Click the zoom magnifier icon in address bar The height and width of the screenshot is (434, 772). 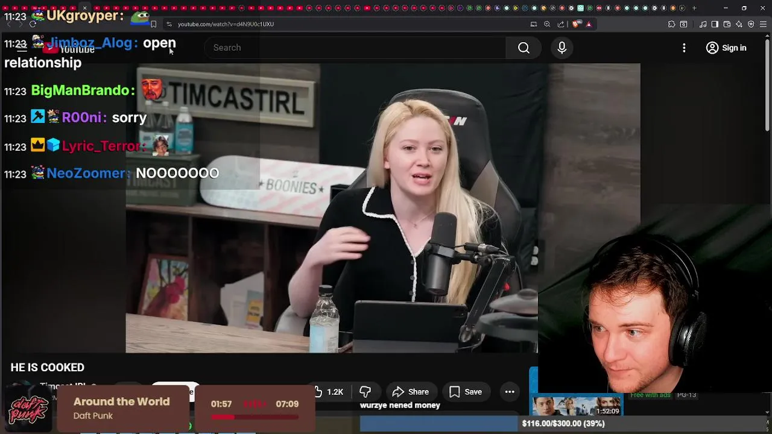click(547, 24)
